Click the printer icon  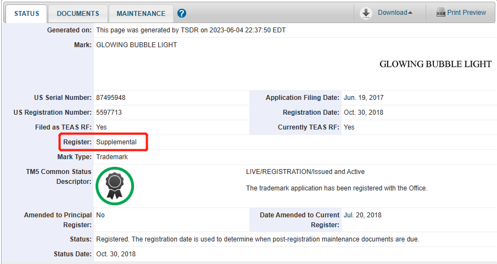440,13
